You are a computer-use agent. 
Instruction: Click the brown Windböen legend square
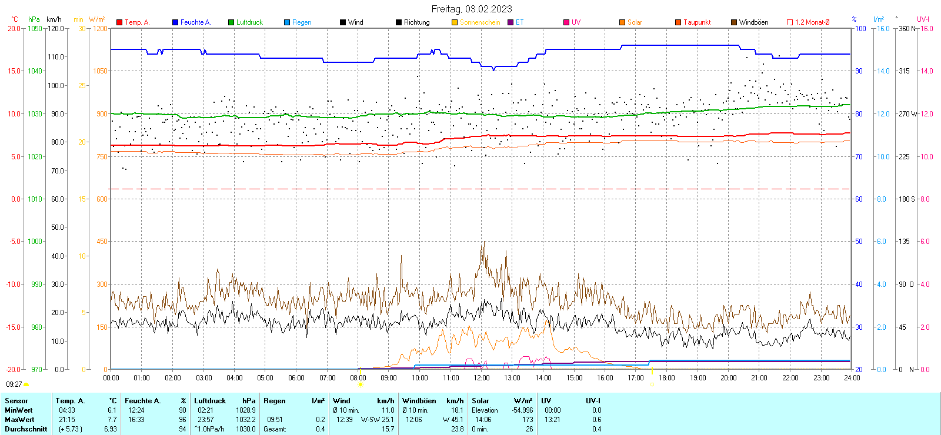coord(734,22)
